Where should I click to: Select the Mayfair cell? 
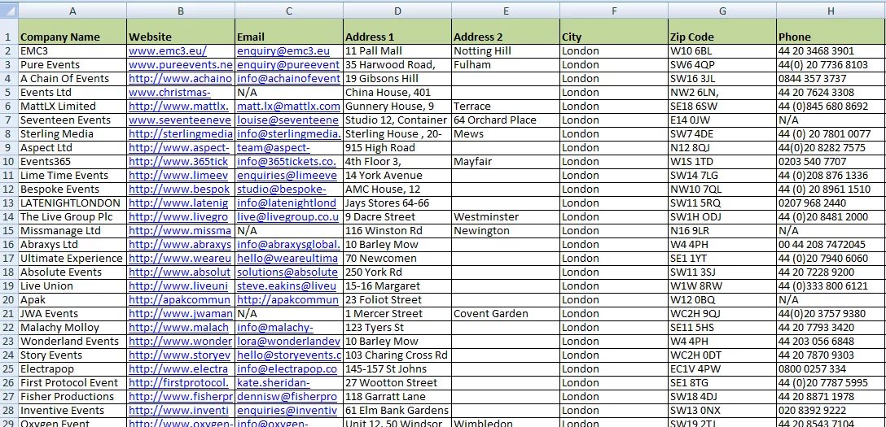coord(506,161)
